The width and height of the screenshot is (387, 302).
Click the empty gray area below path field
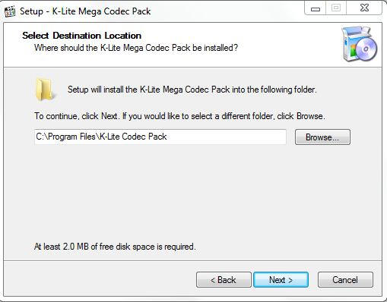pos(192,192)
